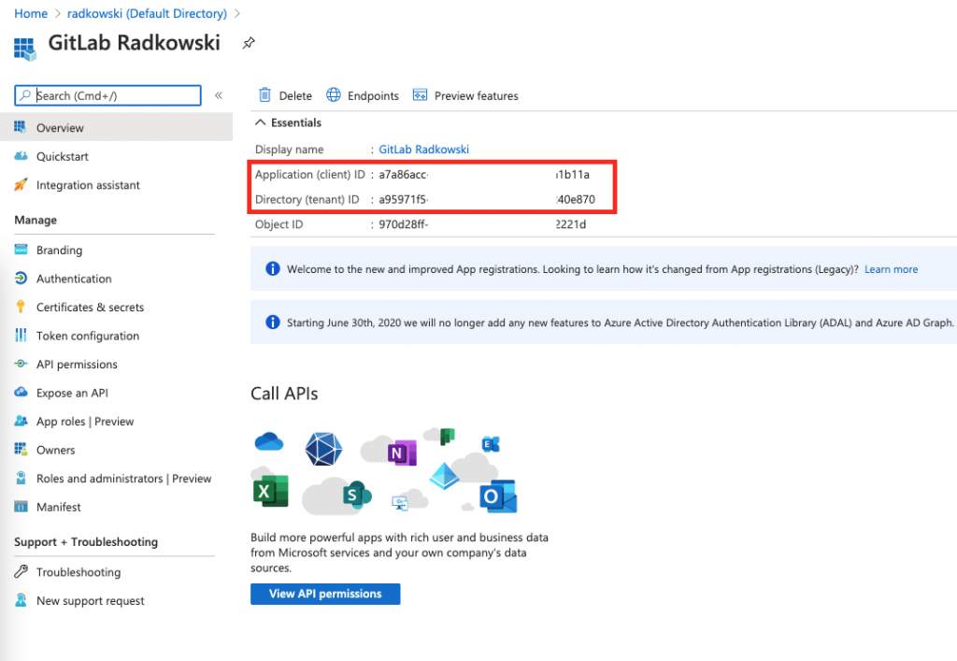Click the OneDrive cloud icon in Call APIs
This screenshot has height=661, width=957.
(269, 441)
